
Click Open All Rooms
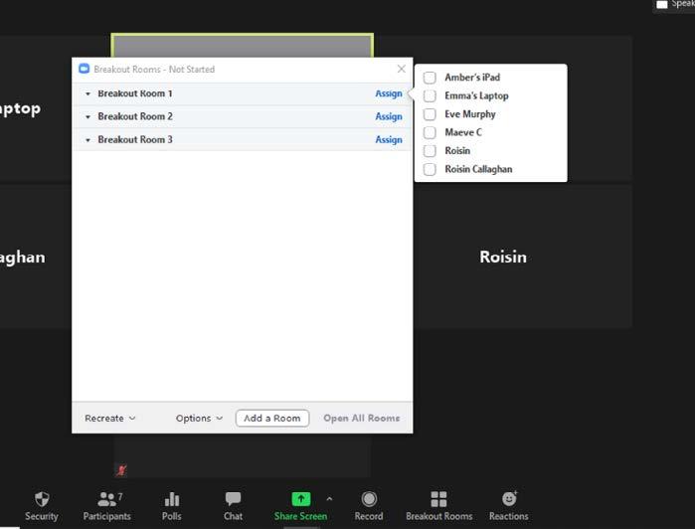361,419
